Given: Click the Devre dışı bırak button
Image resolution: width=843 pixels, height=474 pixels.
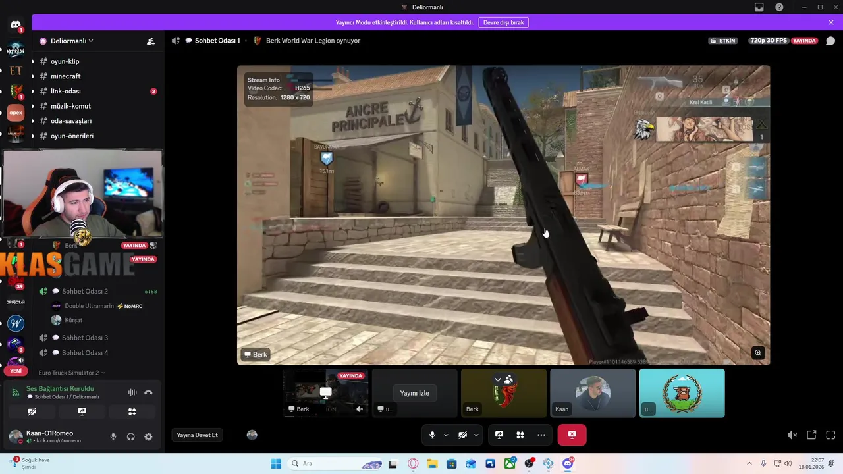Looking at the screenshot, I should pyautogui.click(x=503, y=22).
